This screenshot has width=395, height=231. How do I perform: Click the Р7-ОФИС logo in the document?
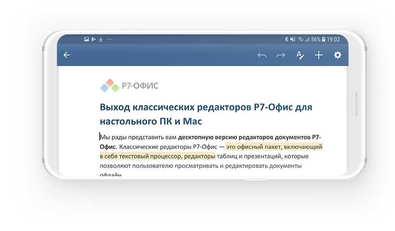pos(129,86)
